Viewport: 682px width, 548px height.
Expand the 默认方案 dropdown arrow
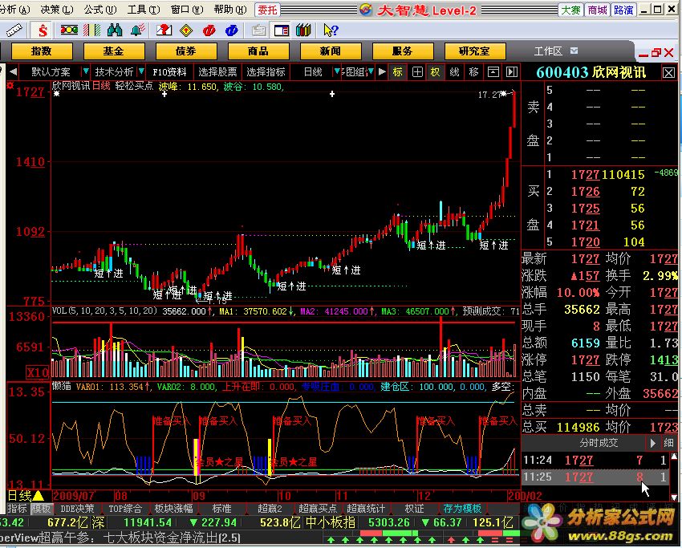tap(86, 71)
